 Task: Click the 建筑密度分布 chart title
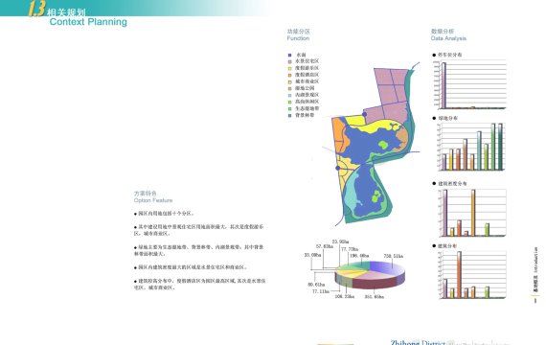pos(452,183)
